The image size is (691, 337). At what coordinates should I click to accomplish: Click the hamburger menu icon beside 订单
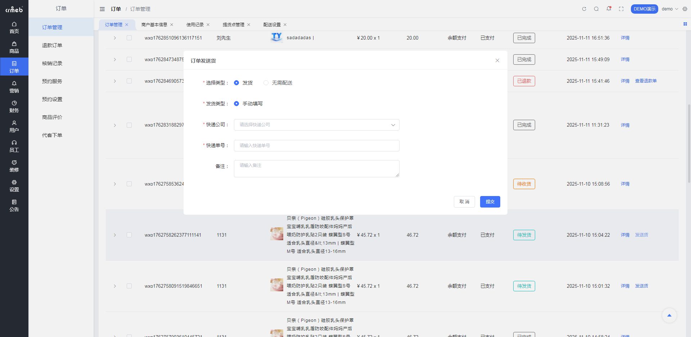[x=102, y=9]
